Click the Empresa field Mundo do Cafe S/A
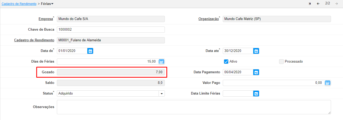 coord(111,19)
